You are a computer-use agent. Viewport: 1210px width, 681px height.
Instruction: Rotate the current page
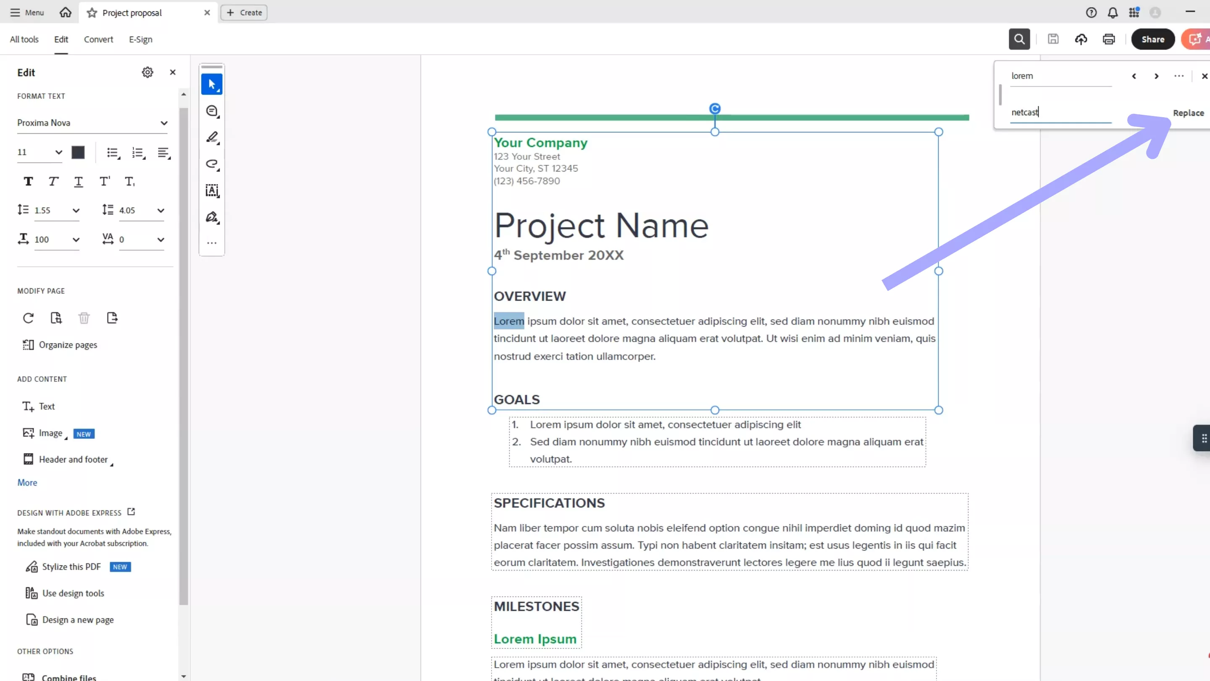[28, 318]
